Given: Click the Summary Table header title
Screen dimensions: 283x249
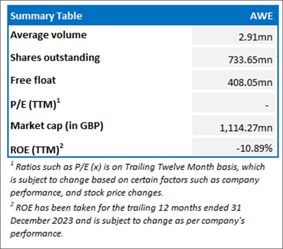Looking at the screenshot, I should point(46,16).
